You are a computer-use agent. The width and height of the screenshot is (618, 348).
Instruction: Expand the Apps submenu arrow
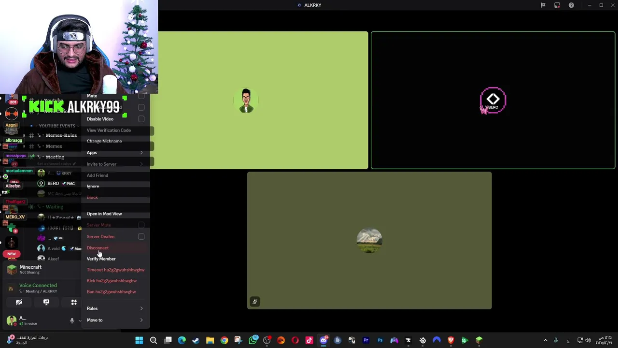(141, 153)
